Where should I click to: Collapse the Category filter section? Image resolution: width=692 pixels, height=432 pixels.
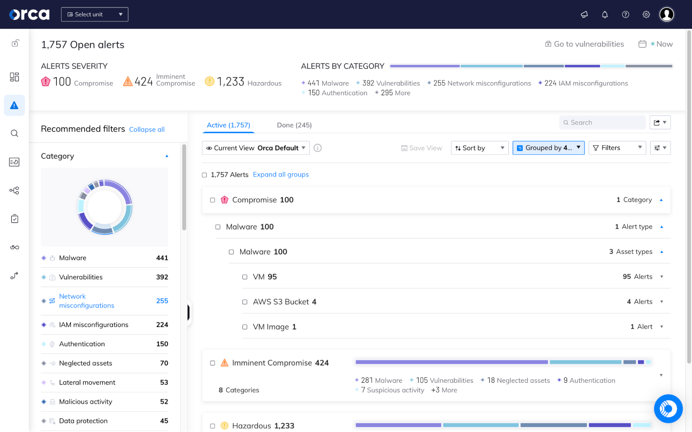pyautogui.click(x=167, y=156)
